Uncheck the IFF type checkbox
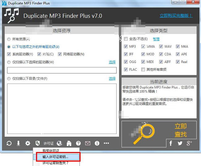The image size is (201, 166). point(126,54)
